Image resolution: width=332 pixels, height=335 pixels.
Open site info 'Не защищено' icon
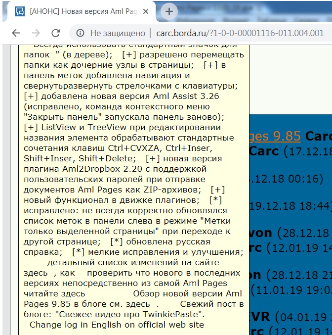pyautogui.click(x=80, y=33)
